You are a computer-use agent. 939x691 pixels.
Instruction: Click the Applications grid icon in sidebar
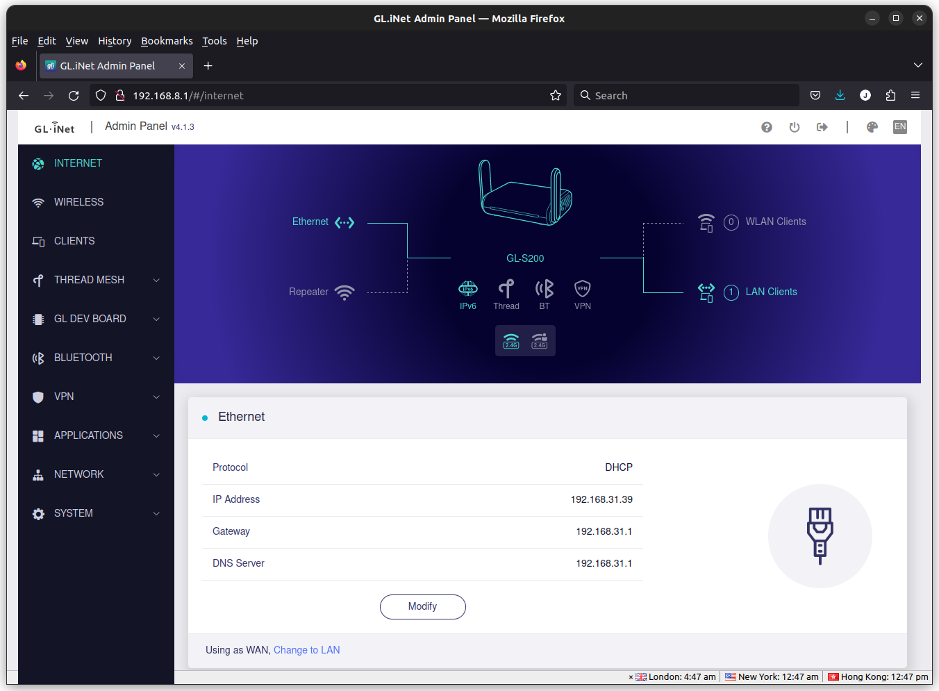click(38, 436)
